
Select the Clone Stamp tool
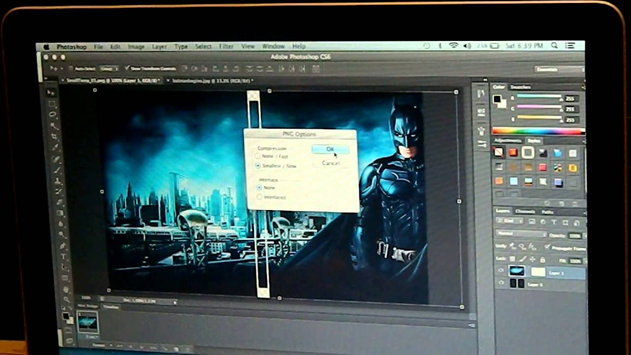(x=58, y=181)
